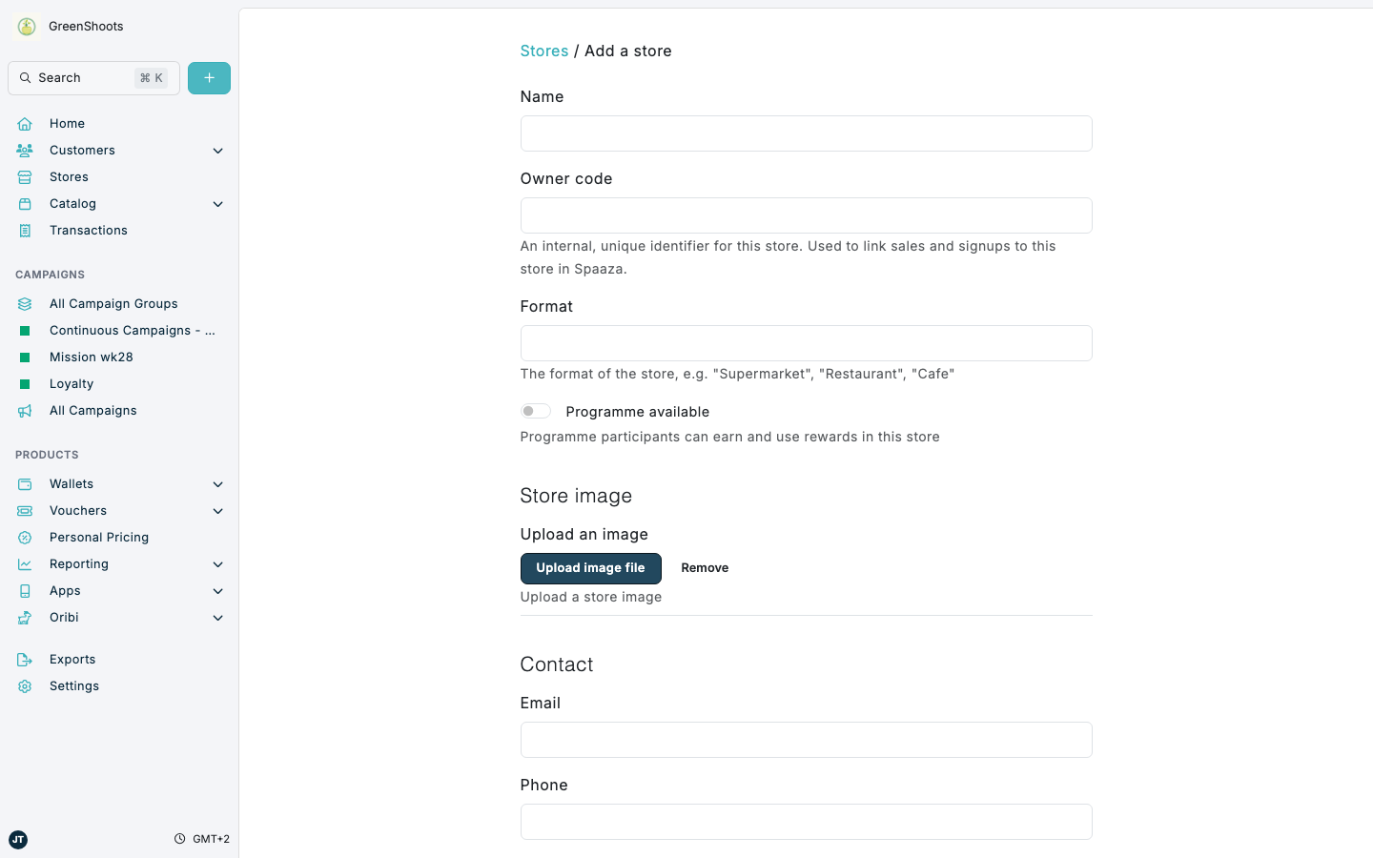The width and height of the screenshot is (1373, 858).
Task: Open the Home icon in the sidebar
Action: click(x=25, y=123)
